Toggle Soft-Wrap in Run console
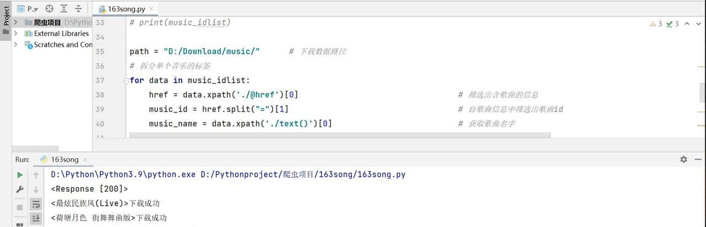The height and width of the screenshot is (227, 706). click(36, 204)
